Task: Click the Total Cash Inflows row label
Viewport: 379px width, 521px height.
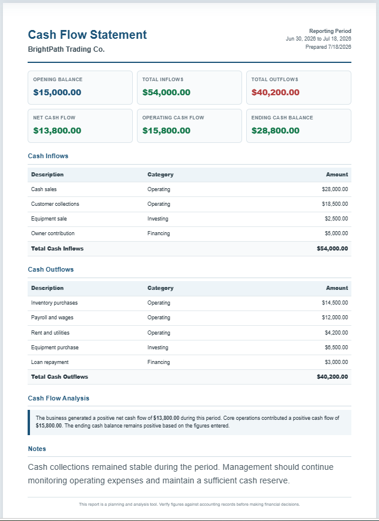Action: coord(57,249)
